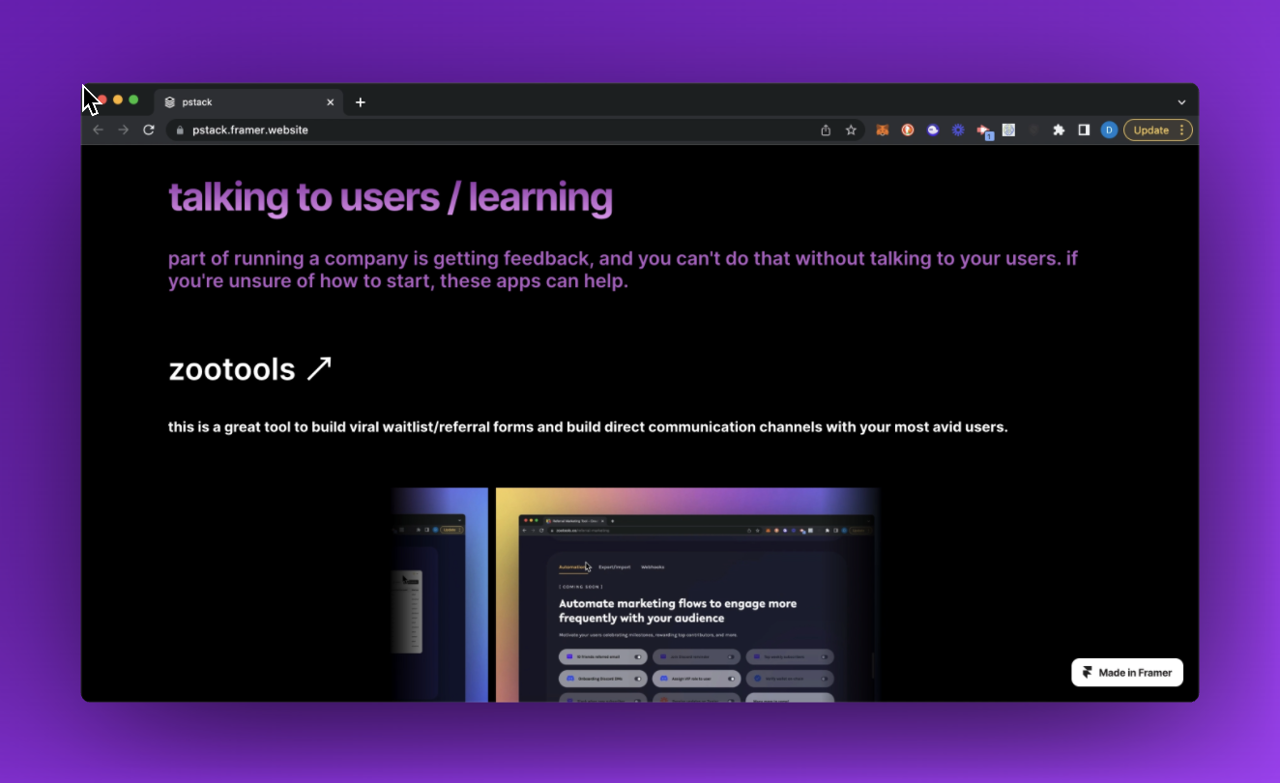Click the 'talking to users / learning' heading

(x=391, y=197)
